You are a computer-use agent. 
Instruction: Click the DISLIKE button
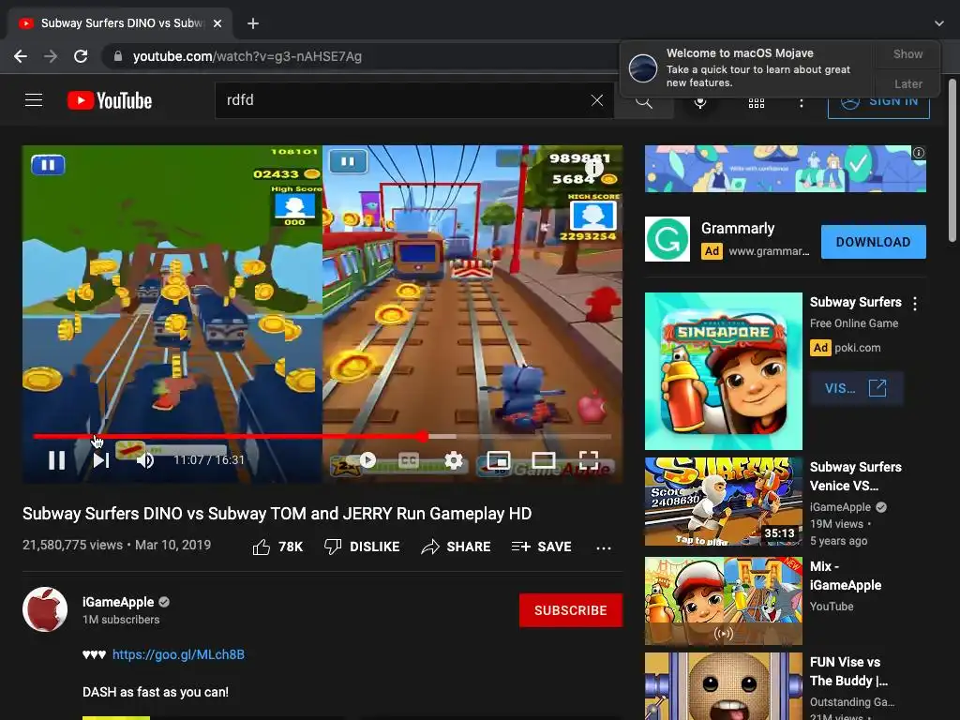(362, 547)
